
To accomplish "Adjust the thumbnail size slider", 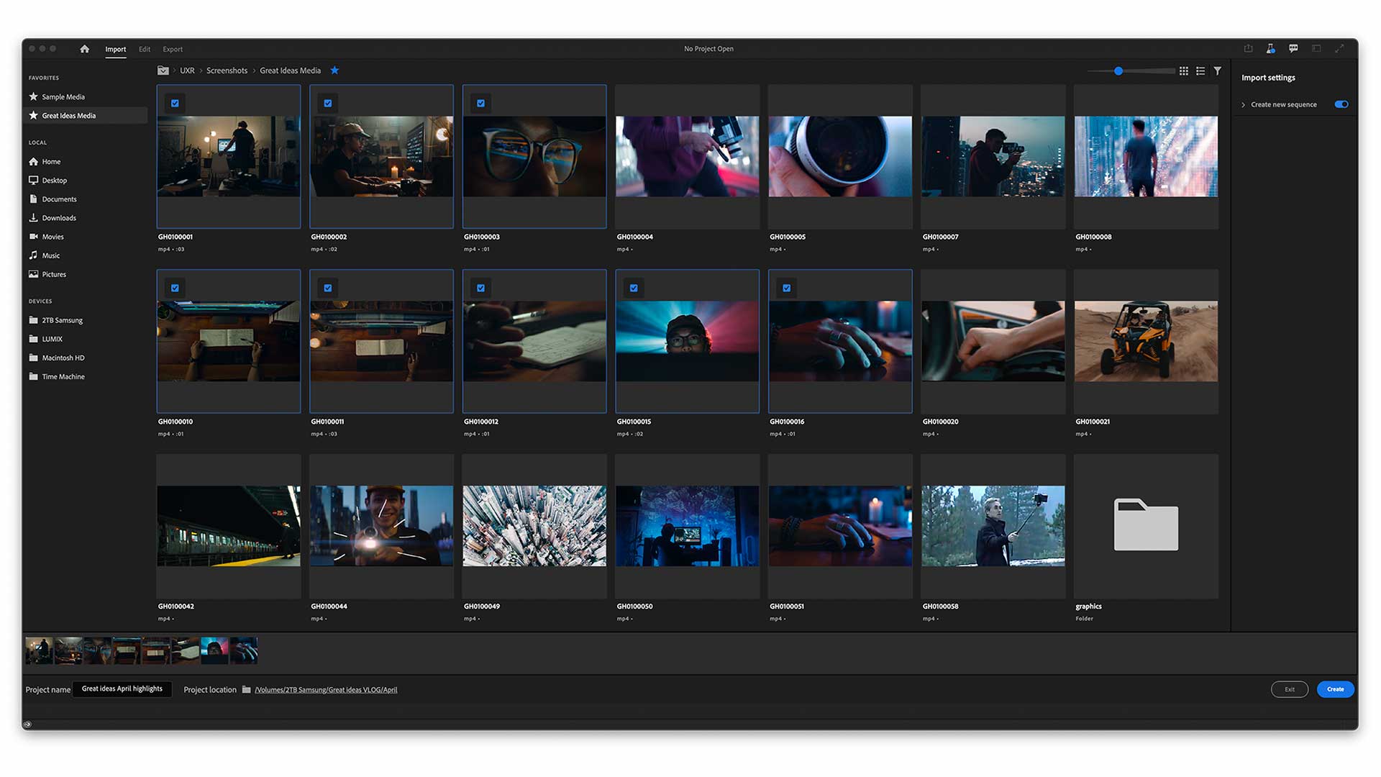I will click(1118, 71).
